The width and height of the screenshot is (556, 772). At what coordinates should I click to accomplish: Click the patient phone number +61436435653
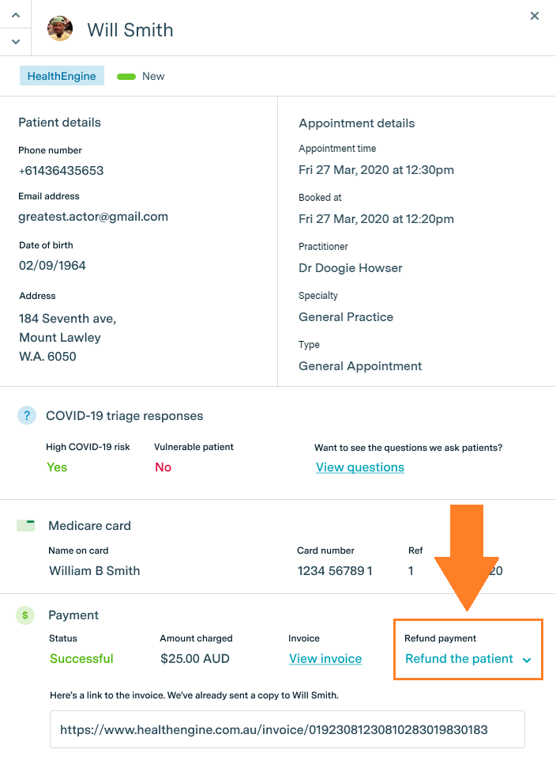click(x=62, y=171)
